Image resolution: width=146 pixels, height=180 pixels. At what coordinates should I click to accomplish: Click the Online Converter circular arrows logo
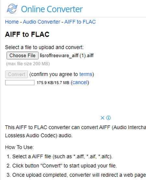pos(12,9)
